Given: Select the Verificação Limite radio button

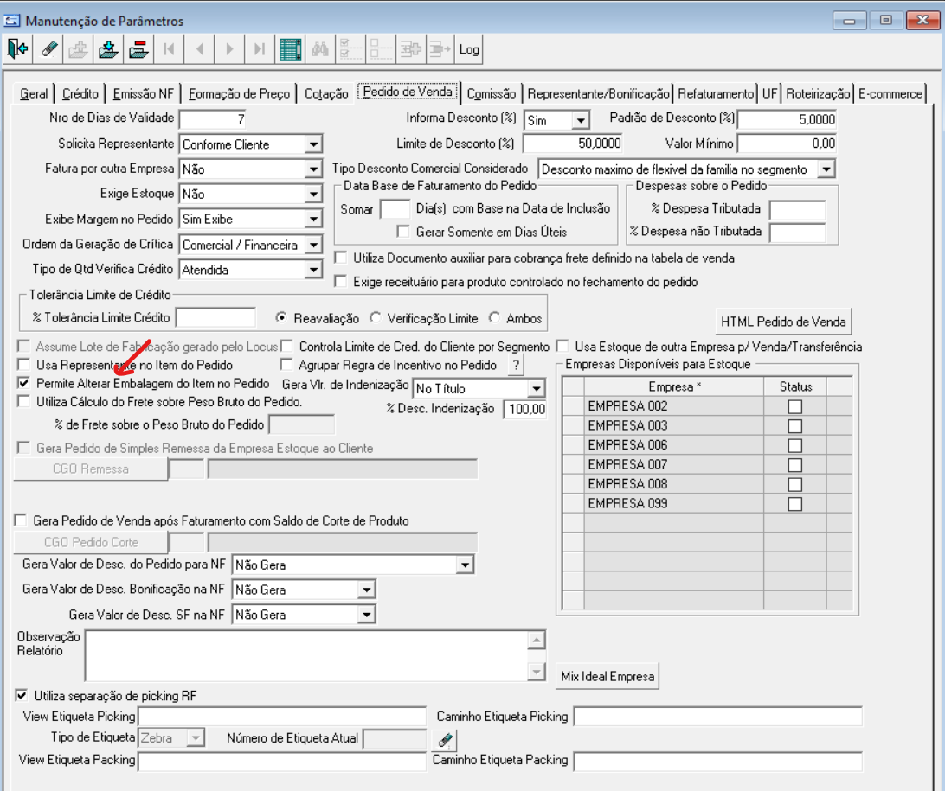Looking at the screenshot, I should (376, 318).
